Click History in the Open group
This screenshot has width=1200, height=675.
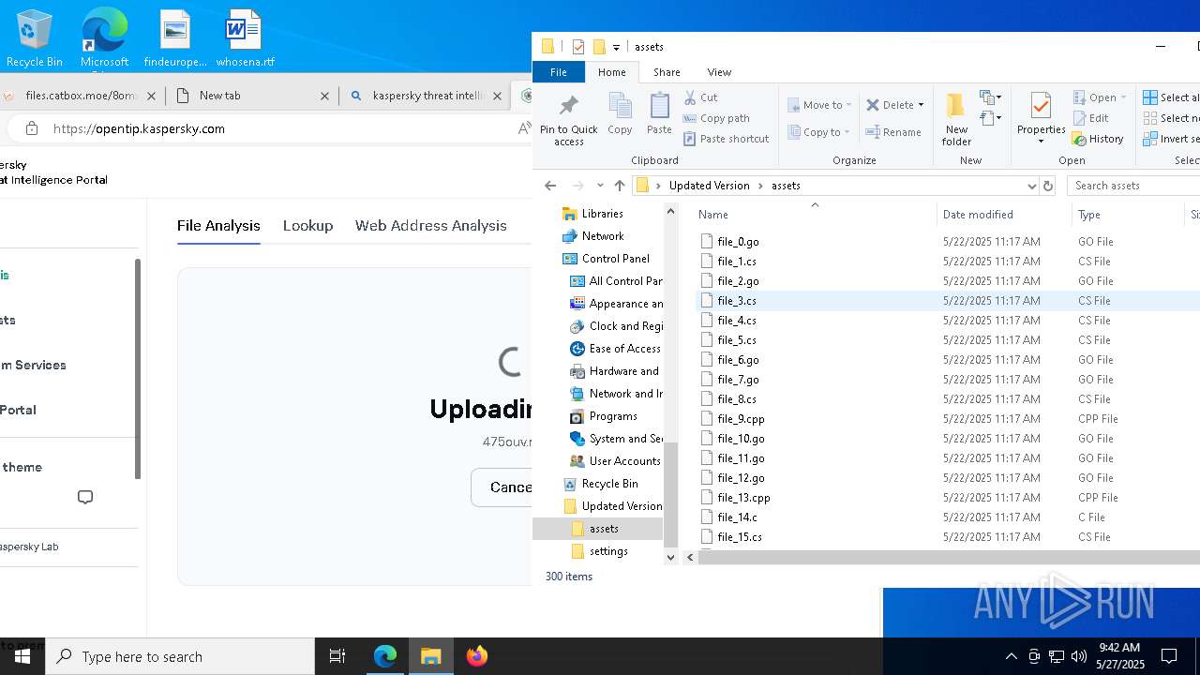1098,139
